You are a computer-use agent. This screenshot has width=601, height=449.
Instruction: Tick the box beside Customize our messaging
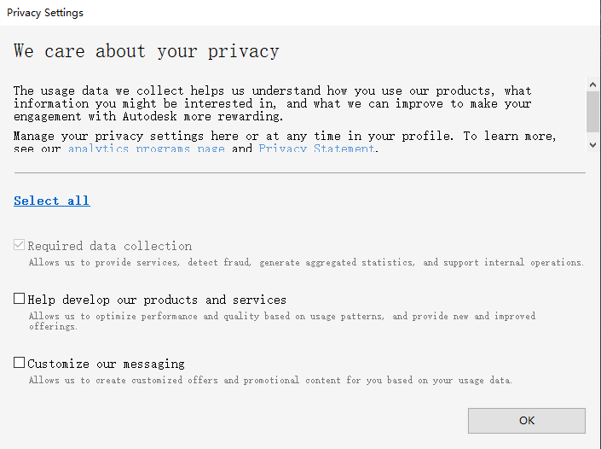(19, 363)
